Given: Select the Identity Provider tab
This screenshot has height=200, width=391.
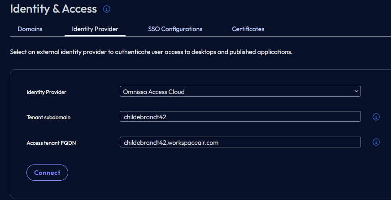Looking at the screenshot, I should point(95,29).
